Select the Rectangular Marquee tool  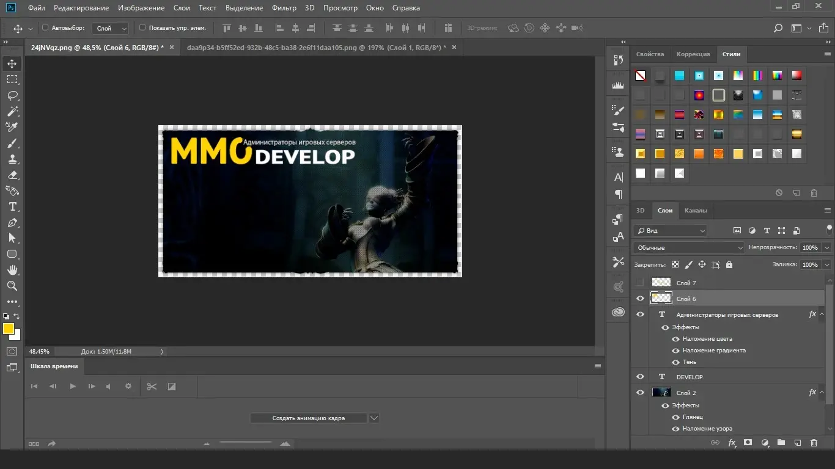click(x=12, y=79)
